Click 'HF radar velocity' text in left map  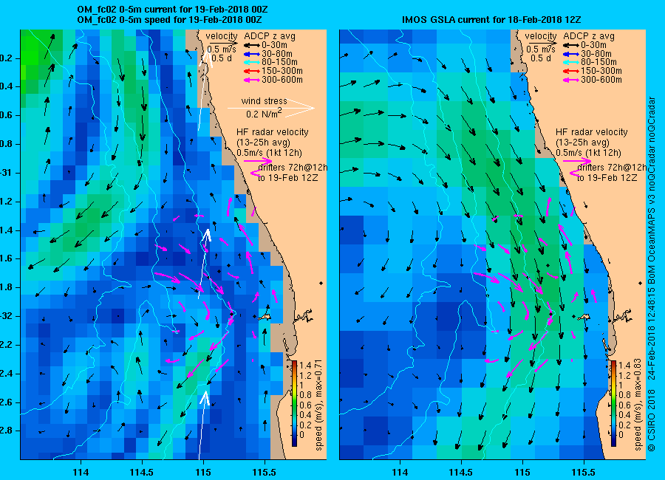(273, 132)
